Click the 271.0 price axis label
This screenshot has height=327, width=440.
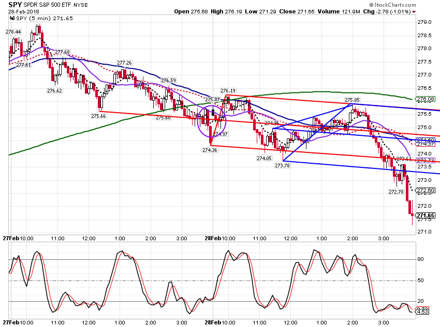click(424, 232)
